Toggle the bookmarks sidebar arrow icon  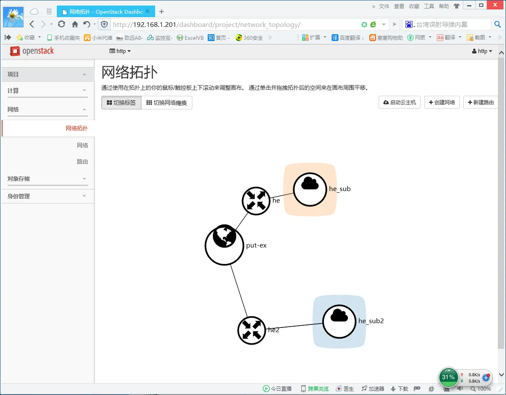(x=8, y=38)
